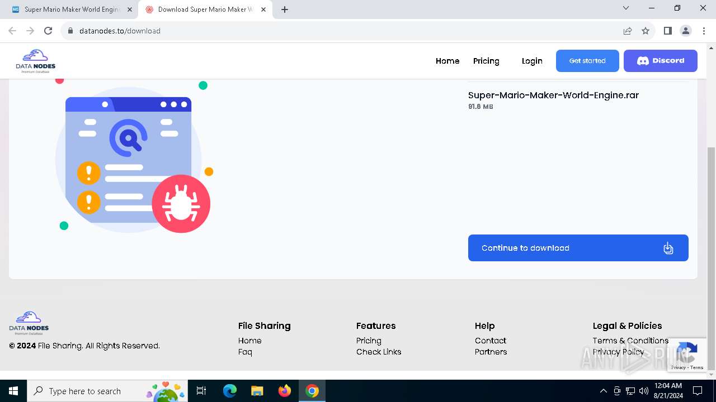Image resolution: width=716 pixels, height=402 pixels.
Task: Click Get started button
Action: point(587,61)
